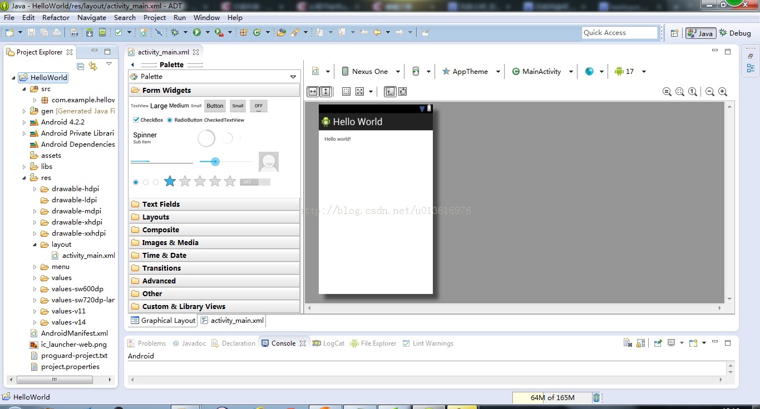Image resolution: width=760 pixels, height=409 pixels.
Task: Click the Zoom Out magnifier
Action: [x=710, y=92]
